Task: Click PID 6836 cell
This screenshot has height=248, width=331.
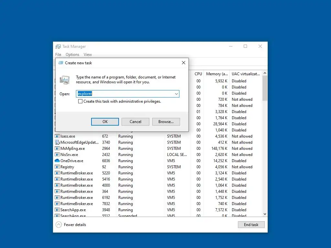Action: pyautogui.click(x=106, y=161)
